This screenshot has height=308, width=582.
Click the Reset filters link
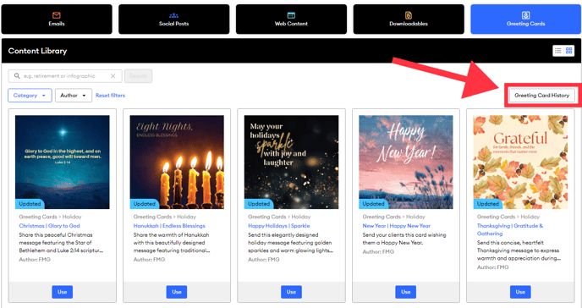pos(110,96)
